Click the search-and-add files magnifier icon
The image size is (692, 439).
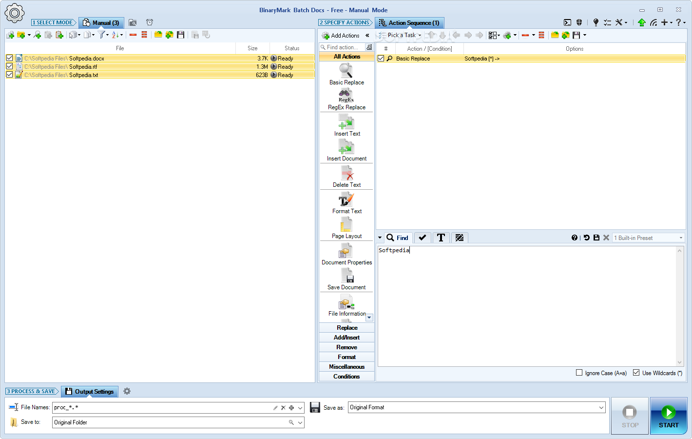pos(37,35)
